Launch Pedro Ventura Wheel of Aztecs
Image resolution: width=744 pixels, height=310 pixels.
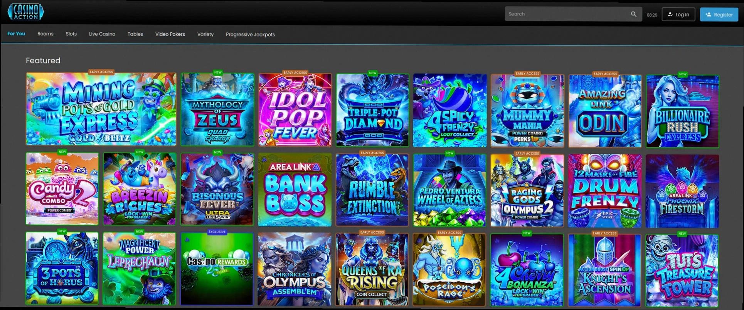coord(449,190)
